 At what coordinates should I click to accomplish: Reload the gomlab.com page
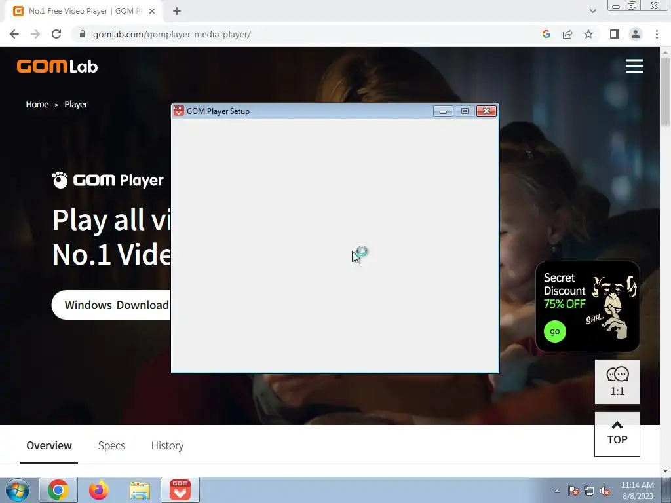point(56,34)
